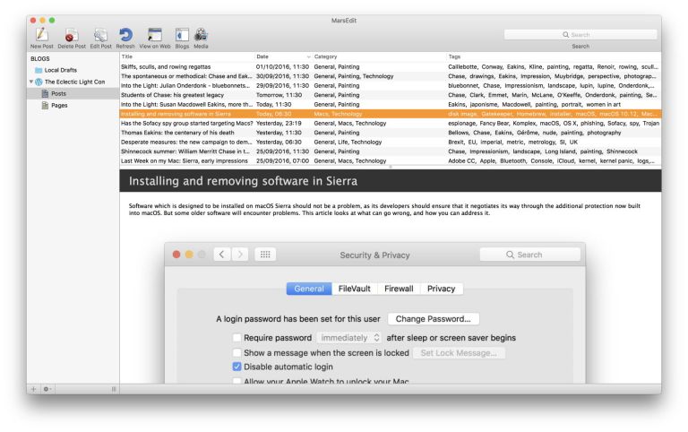Select post Into the Light: Julian Onderdonk
688x432 pixels.
185,86
